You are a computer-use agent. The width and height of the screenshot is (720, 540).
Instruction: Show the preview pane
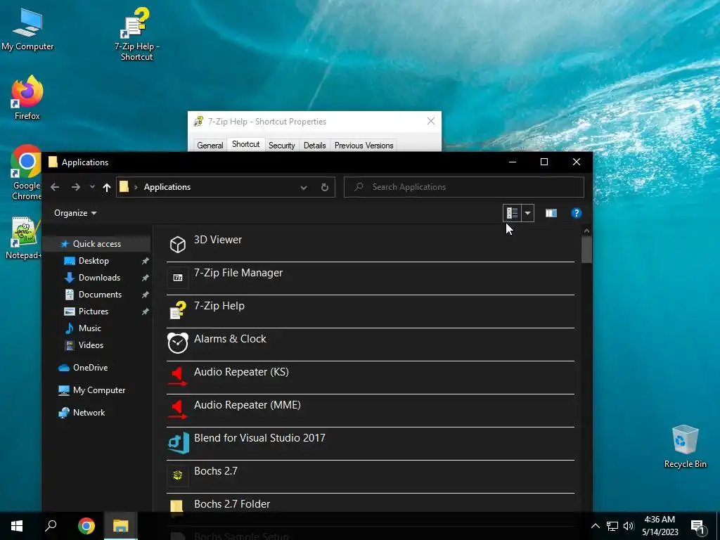click(x=551, y=213)
